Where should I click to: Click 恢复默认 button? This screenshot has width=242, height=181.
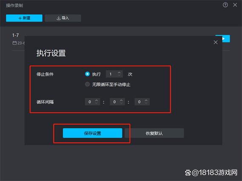[154, 133]
